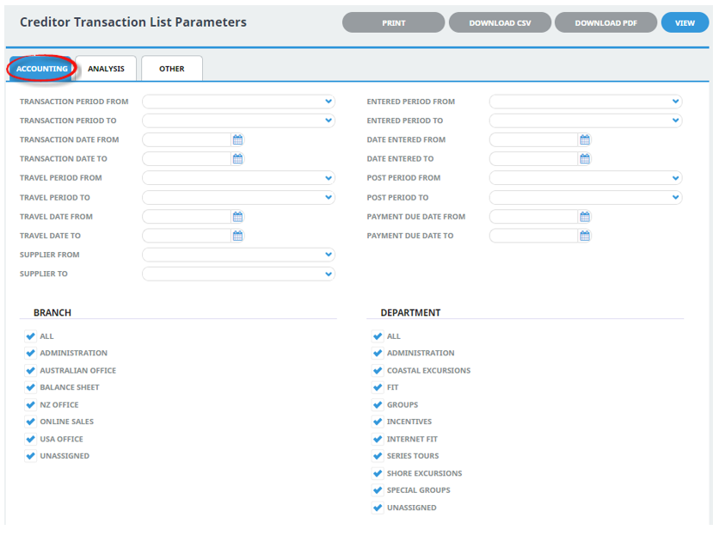This screenshot has height=536, width=719.
Task: Focus the Travel Date From field
Action: [x=186, y=217]
